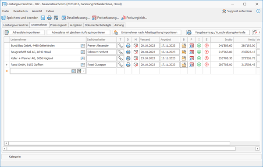Click Adressliste importieren button
The height and width of the screenshot is (167, 263).
coord(24,33)
